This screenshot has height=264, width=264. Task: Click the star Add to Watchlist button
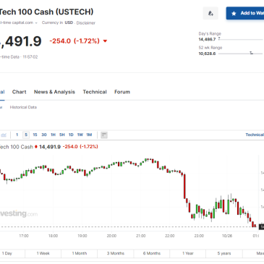(245, 13)
